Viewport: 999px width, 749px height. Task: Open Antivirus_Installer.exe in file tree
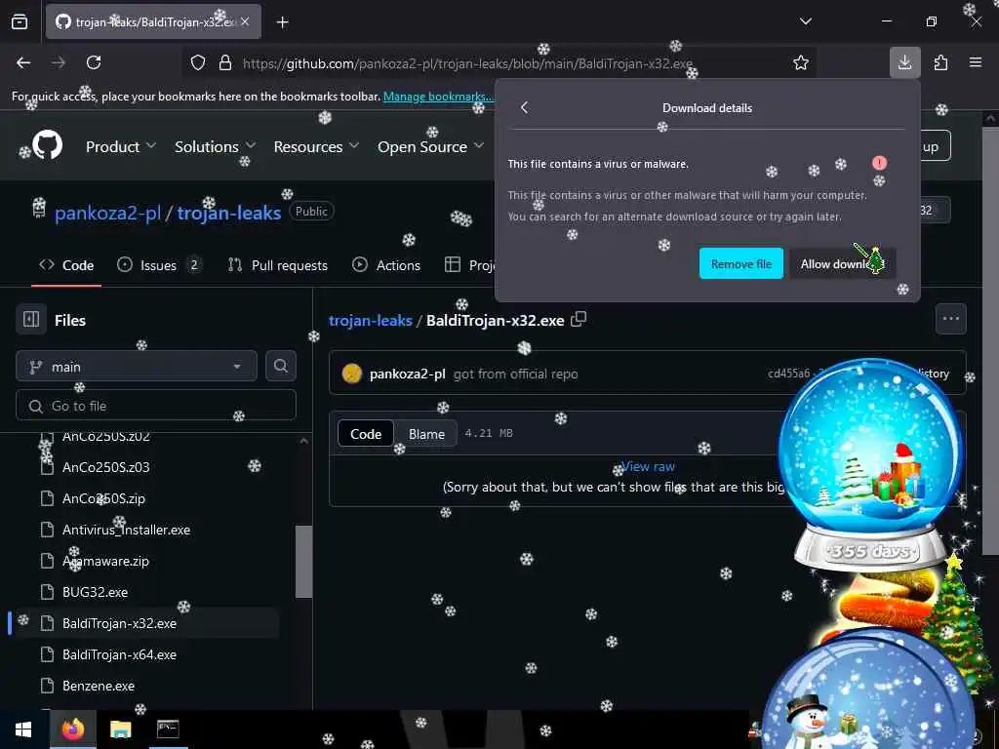point(126,530)
